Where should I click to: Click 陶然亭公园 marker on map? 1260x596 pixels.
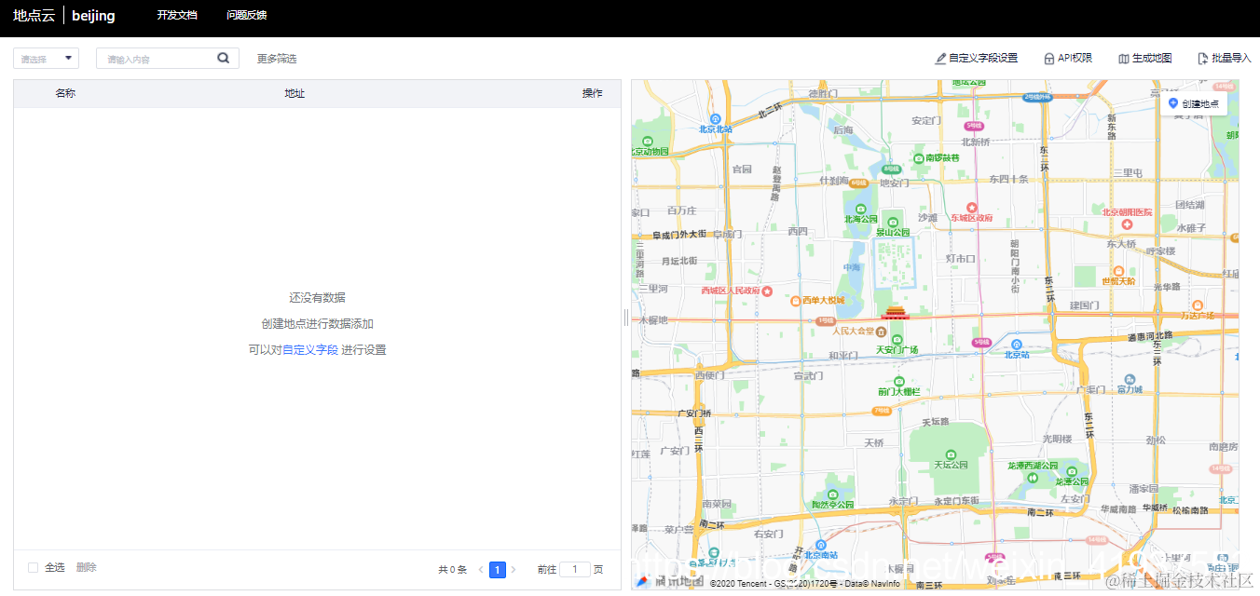click(x=832, y=494)
